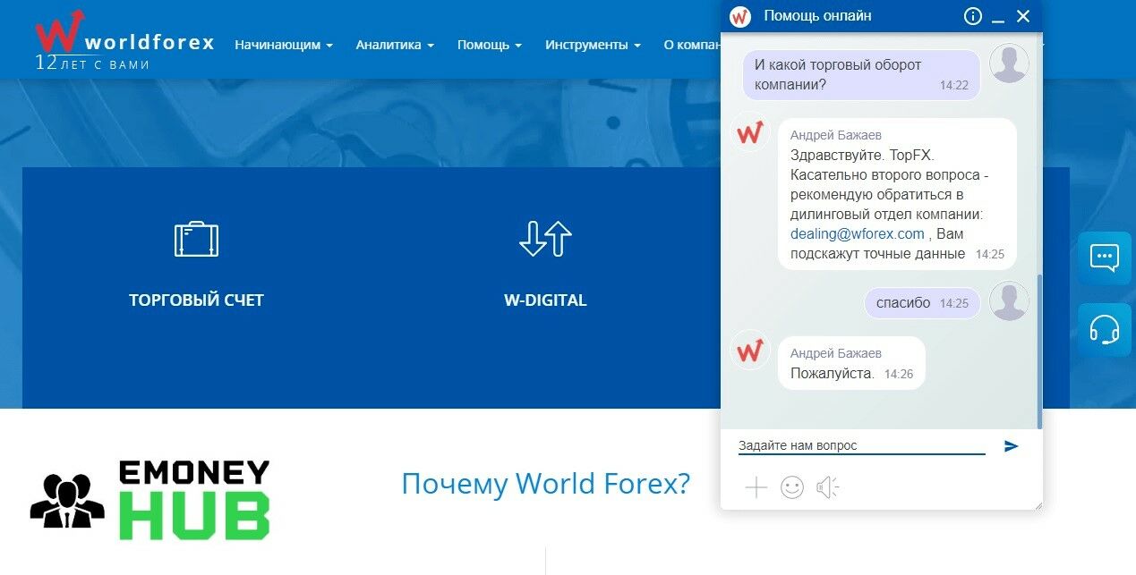The image size is (1136, 575).
Task: Click the dealing@wforex.com email link
Action: (x=858, y=233)
